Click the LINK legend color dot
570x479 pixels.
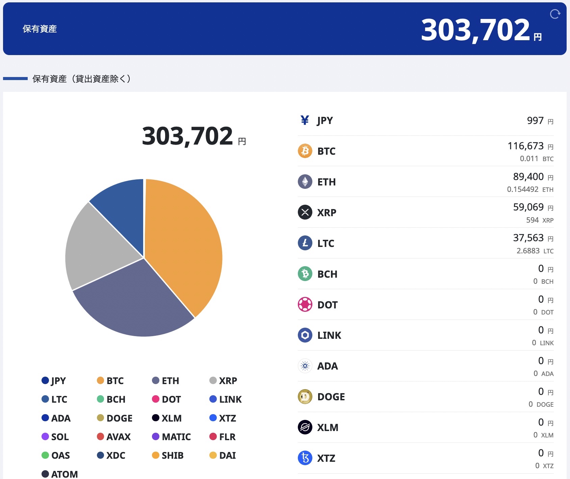click(213, 399)
